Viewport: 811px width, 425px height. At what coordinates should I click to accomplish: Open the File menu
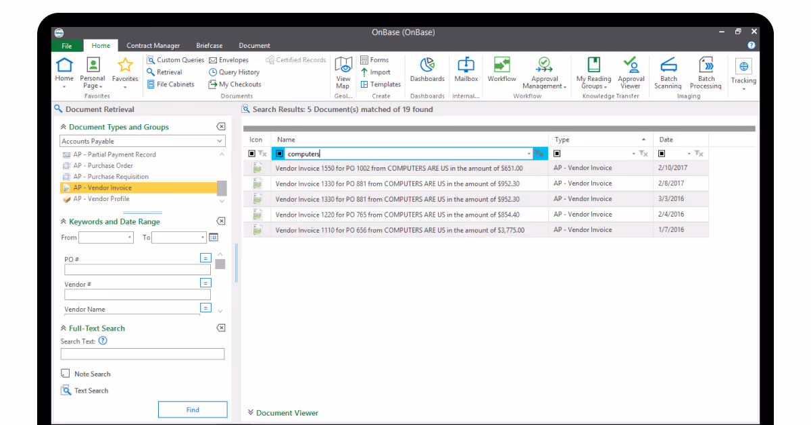pyautogui.click(x=67, y=46)
